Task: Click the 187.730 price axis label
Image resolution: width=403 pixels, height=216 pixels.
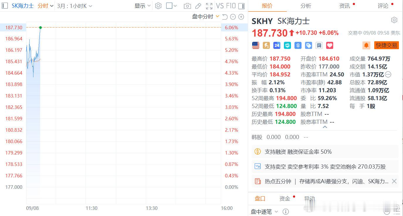Action: click(x=14, y=28)
